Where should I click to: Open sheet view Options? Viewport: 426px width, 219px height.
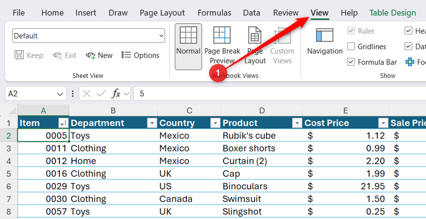(140, 55)
